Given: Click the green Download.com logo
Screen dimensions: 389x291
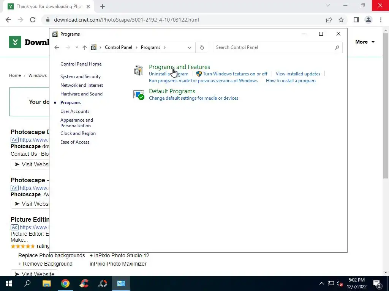Looking at the screenshot, I should [15, 42].
